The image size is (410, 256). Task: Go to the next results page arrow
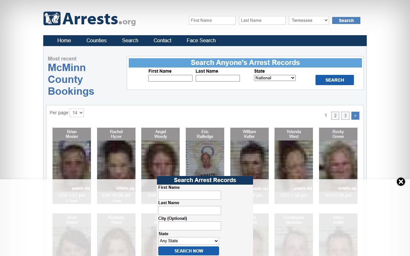(x=355, y=116)
